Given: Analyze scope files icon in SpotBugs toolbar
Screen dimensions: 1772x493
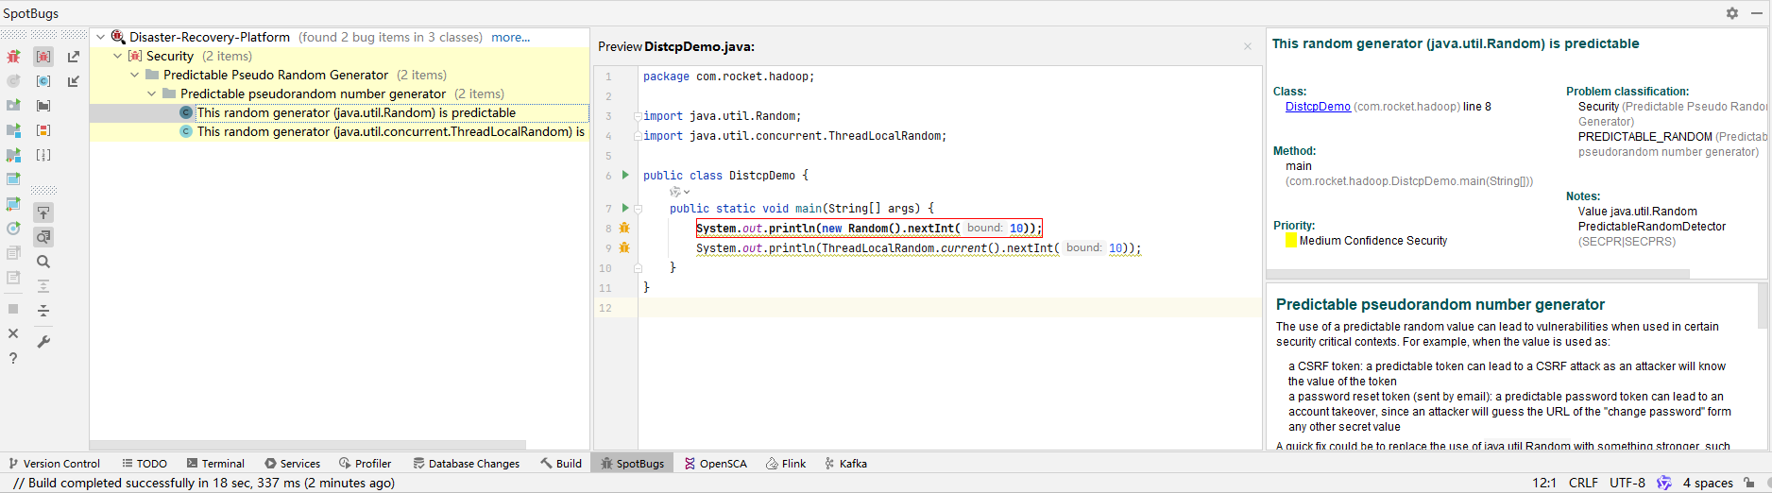Looking at the screenshot, I should pos(13,179).
